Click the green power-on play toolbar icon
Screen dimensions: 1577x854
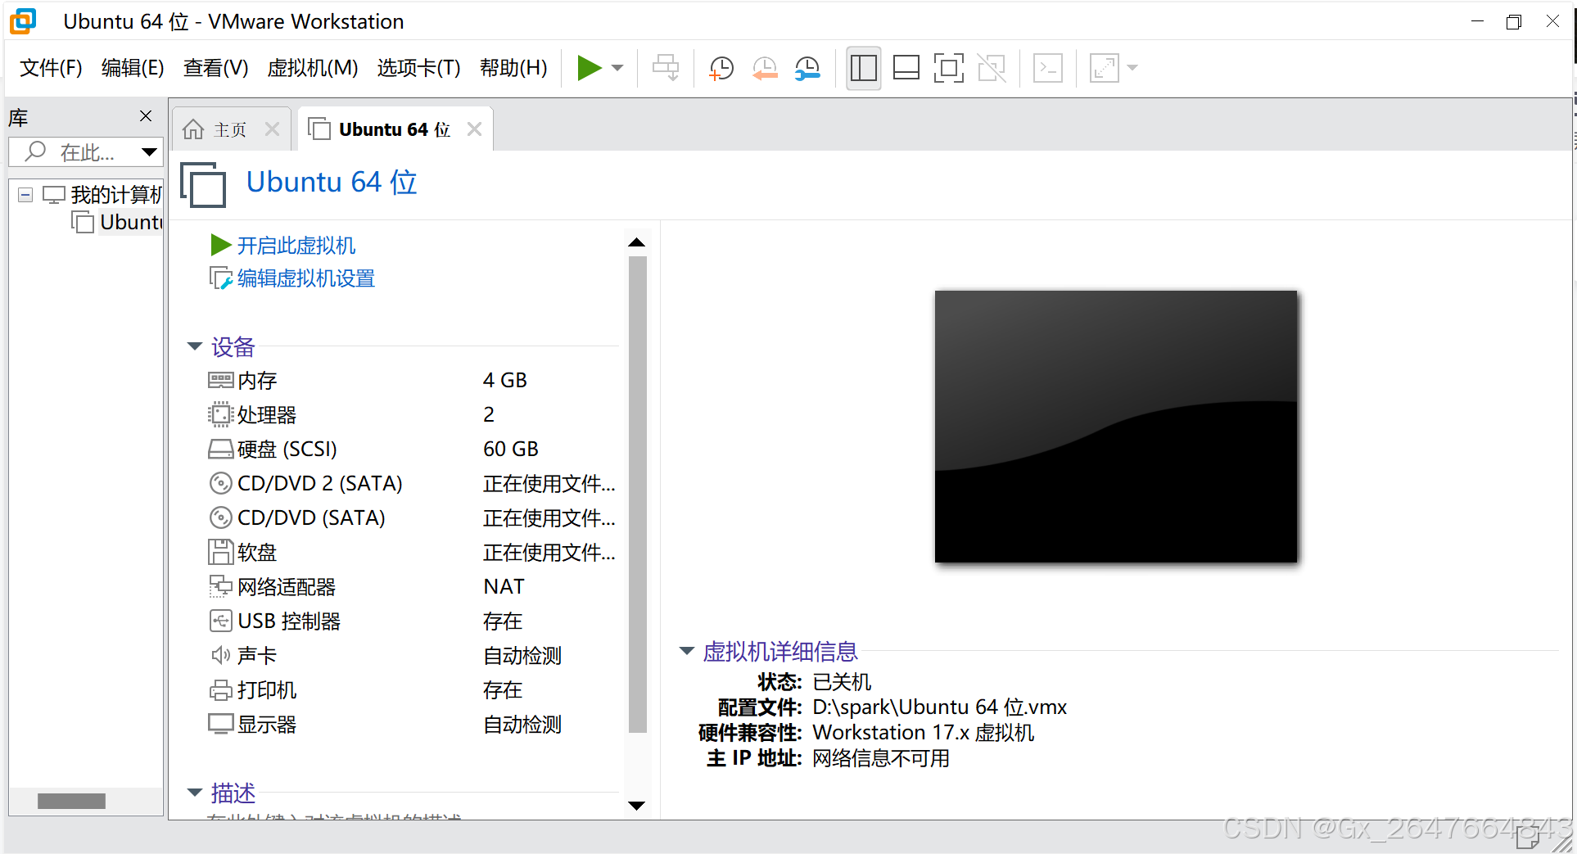coord(589,68)
